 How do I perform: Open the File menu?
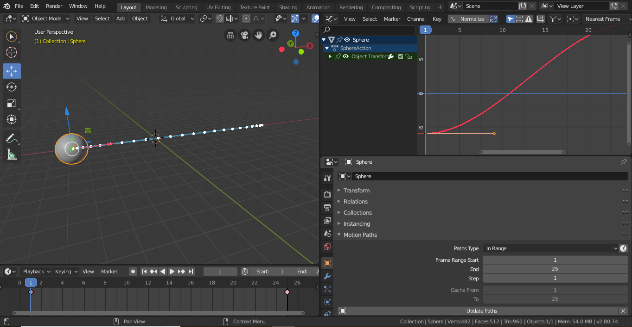click(x=19, y=6)
